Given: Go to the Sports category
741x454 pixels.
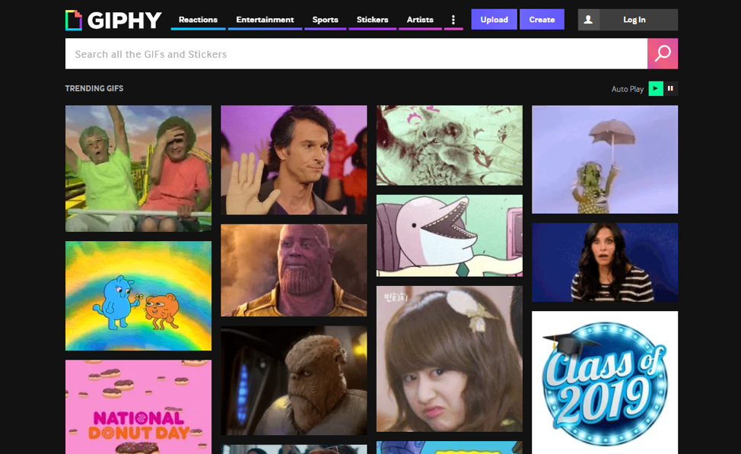Looking at the screenshot, I should pos(325,20).
